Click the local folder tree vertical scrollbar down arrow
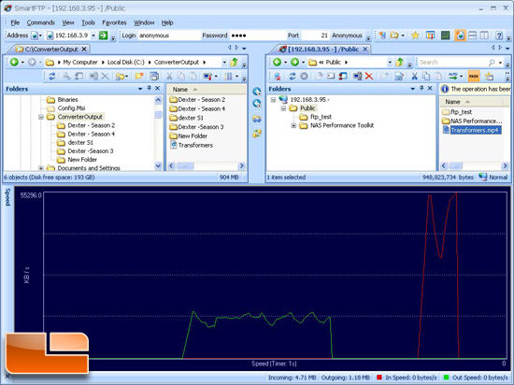The image size is (514, 385). tap(158, 165)
